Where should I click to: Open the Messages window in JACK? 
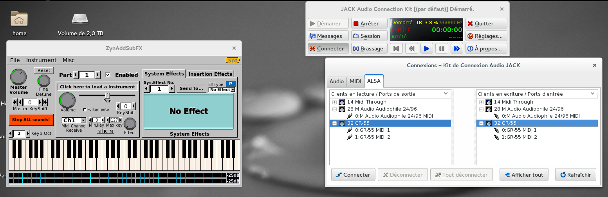328,36
